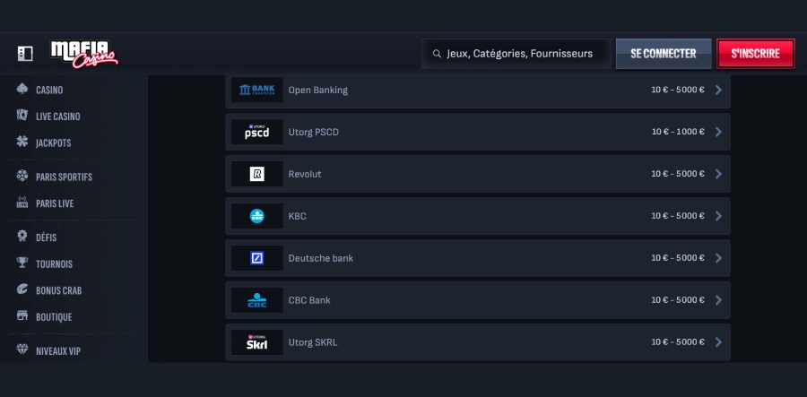Expand the Open Banking row chevron
807x397 pixels.
(x=718, y=90)
